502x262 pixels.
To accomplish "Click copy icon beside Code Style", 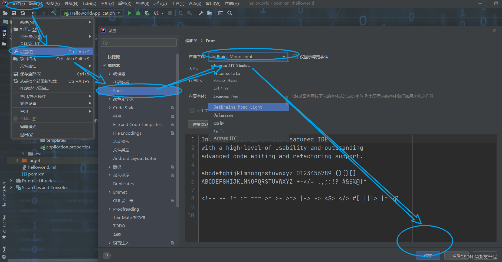I will pos(172,108).
